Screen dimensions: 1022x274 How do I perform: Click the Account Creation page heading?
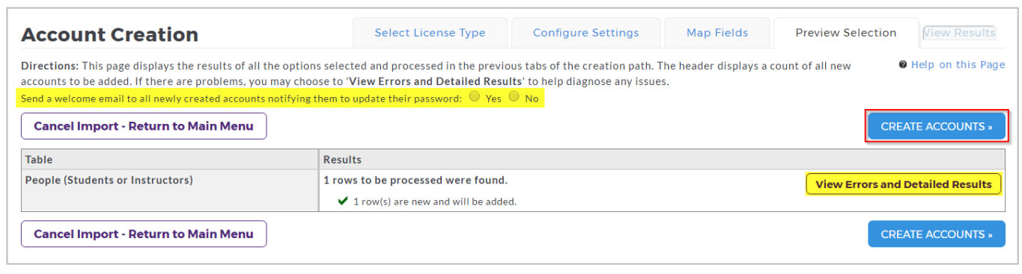(110, 34)
